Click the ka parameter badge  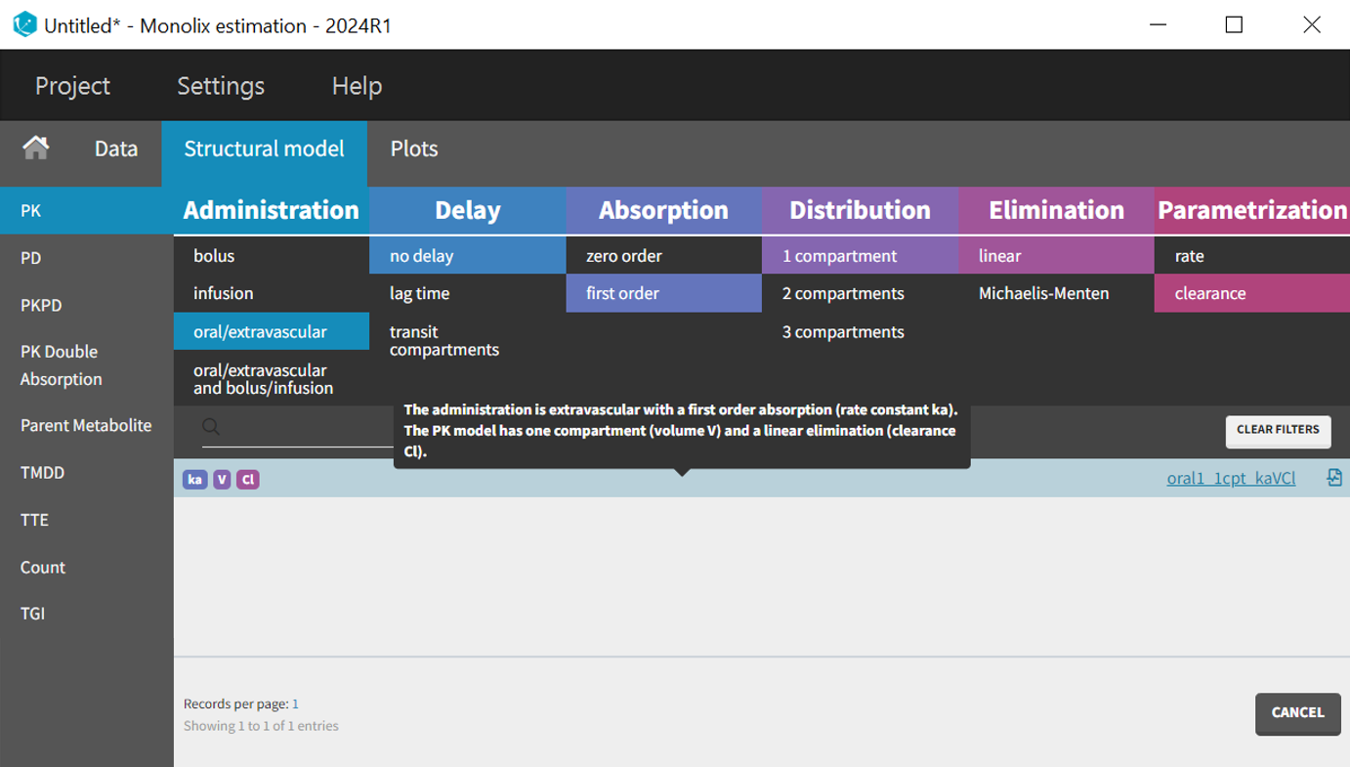[195, 480]
